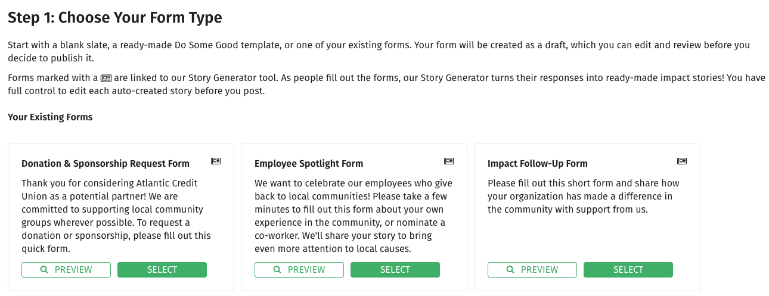Select the Employee Spotlight Form
Screen dimensions: 769x296
(x=395, y=270)
